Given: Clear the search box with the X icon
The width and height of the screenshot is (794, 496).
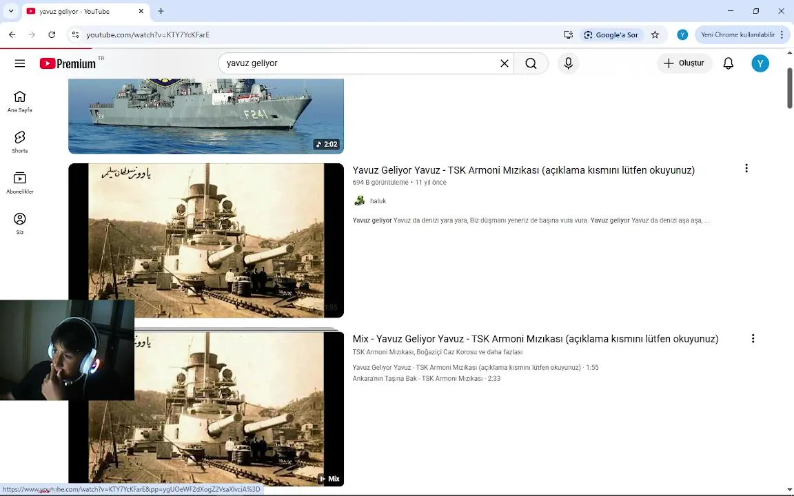Looking at the screenshot, I should point(505,63).
